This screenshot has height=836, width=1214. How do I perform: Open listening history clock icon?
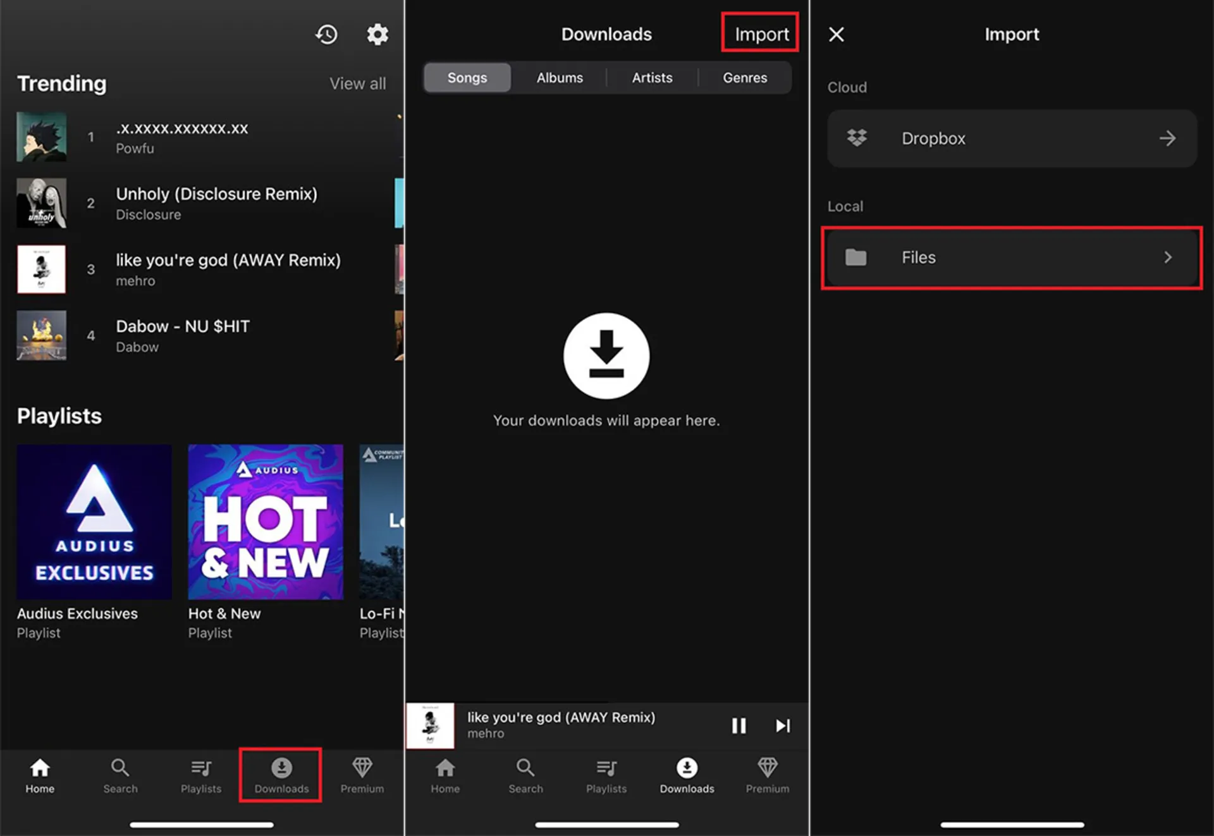pyautogui.click(x=326, y=34)
